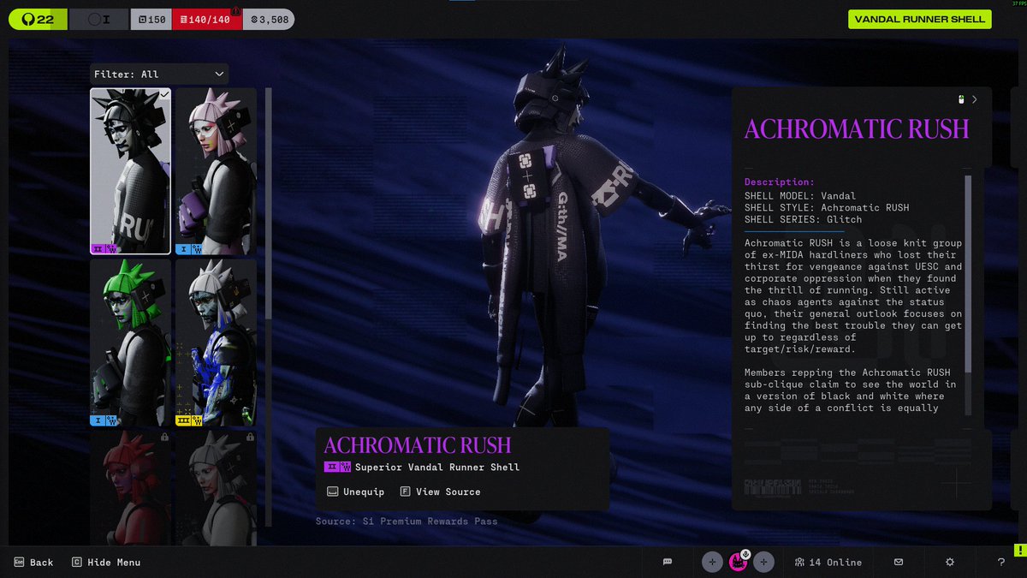Select the locked gray Vandal shell
Screen dimensions: 1027x578
click(216, 487)
